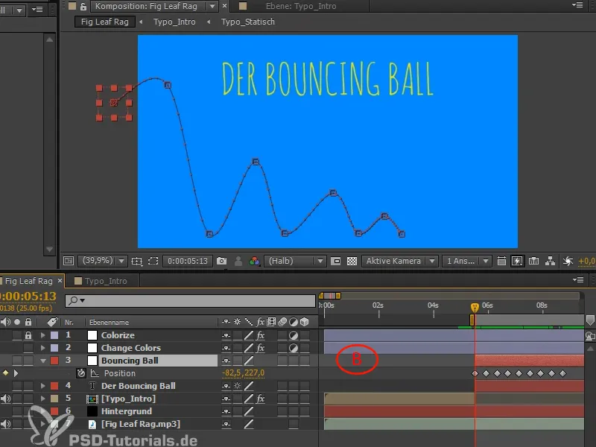The image size is (596, 447).
Task: Expand the Colorize layer properties
Action: tap(43, 335)
